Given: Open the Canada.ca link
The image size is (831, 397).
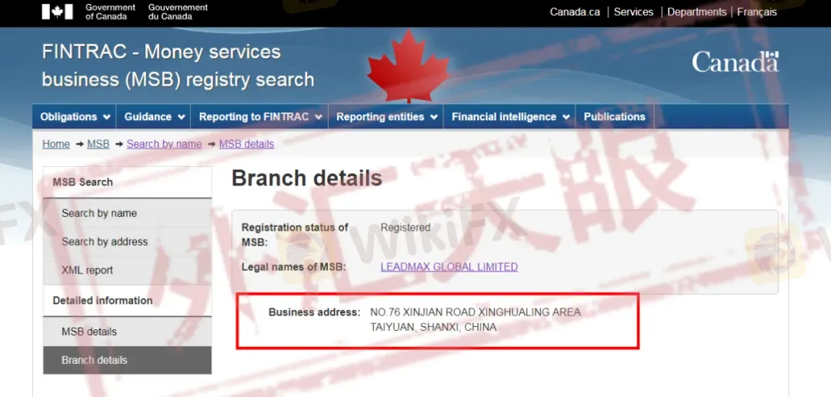Looking at the screenshot, I should click(x=575, y=12).
